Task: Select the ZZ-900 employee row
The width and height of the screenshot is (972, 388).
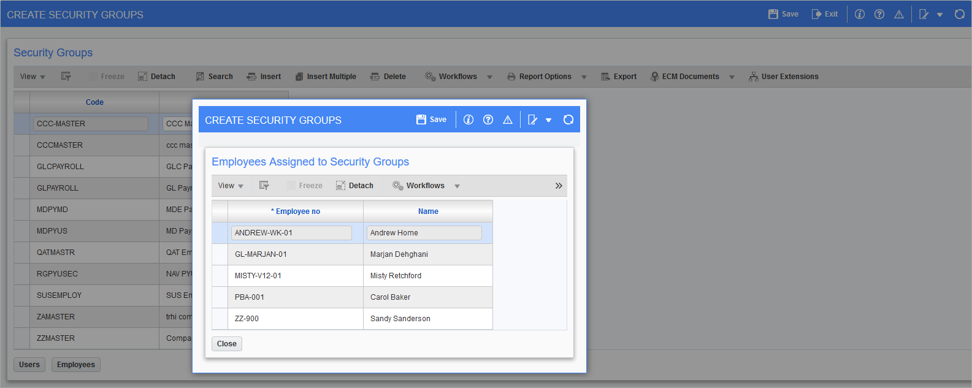Action: pyautogui.click(x=352, y=319)
